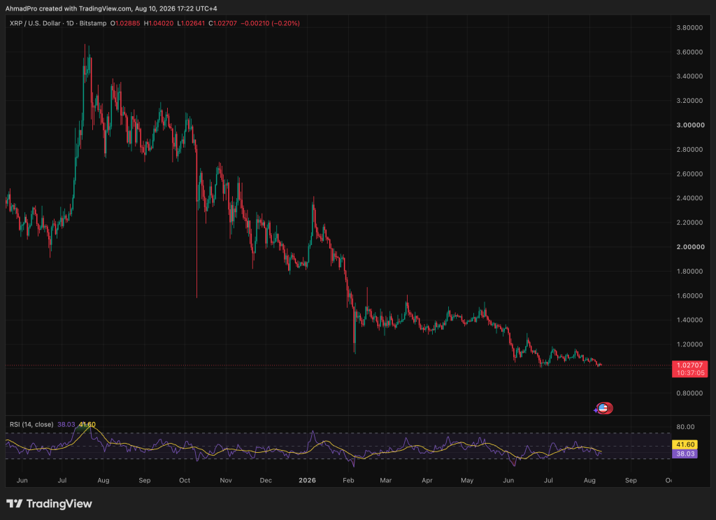Click the 1.80000 price axis label
Screen dimensions: 716x520
(689, 271)
